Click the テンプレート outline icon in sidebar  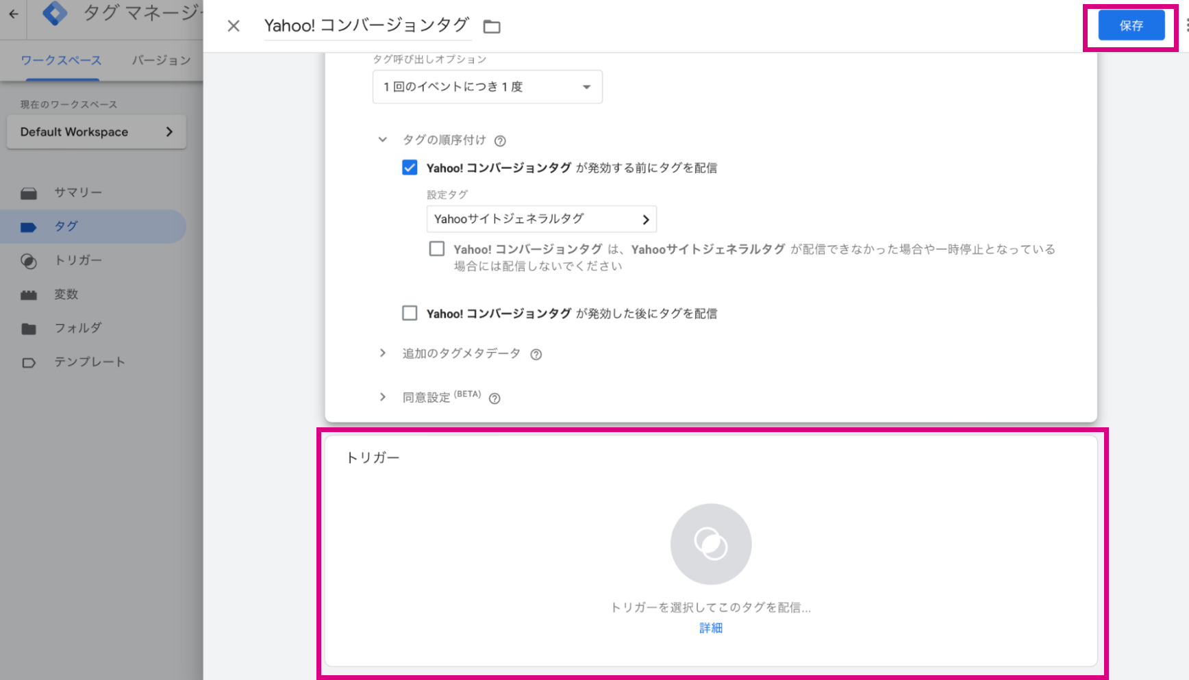29,363
